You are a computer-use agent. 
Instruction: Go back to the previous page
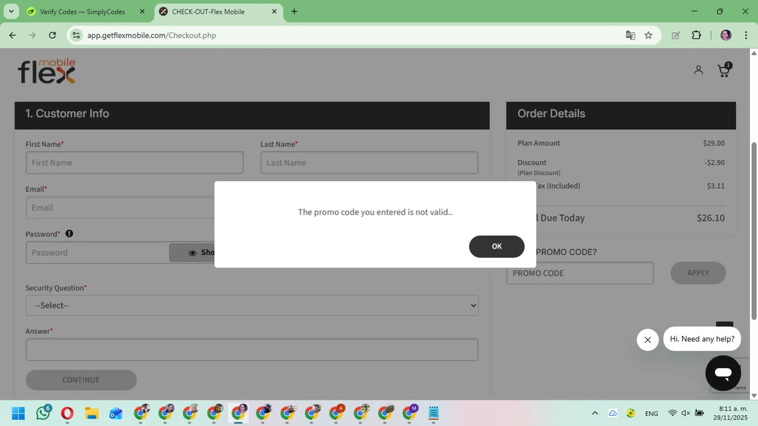pyautogui.click(x=13, y=35)
